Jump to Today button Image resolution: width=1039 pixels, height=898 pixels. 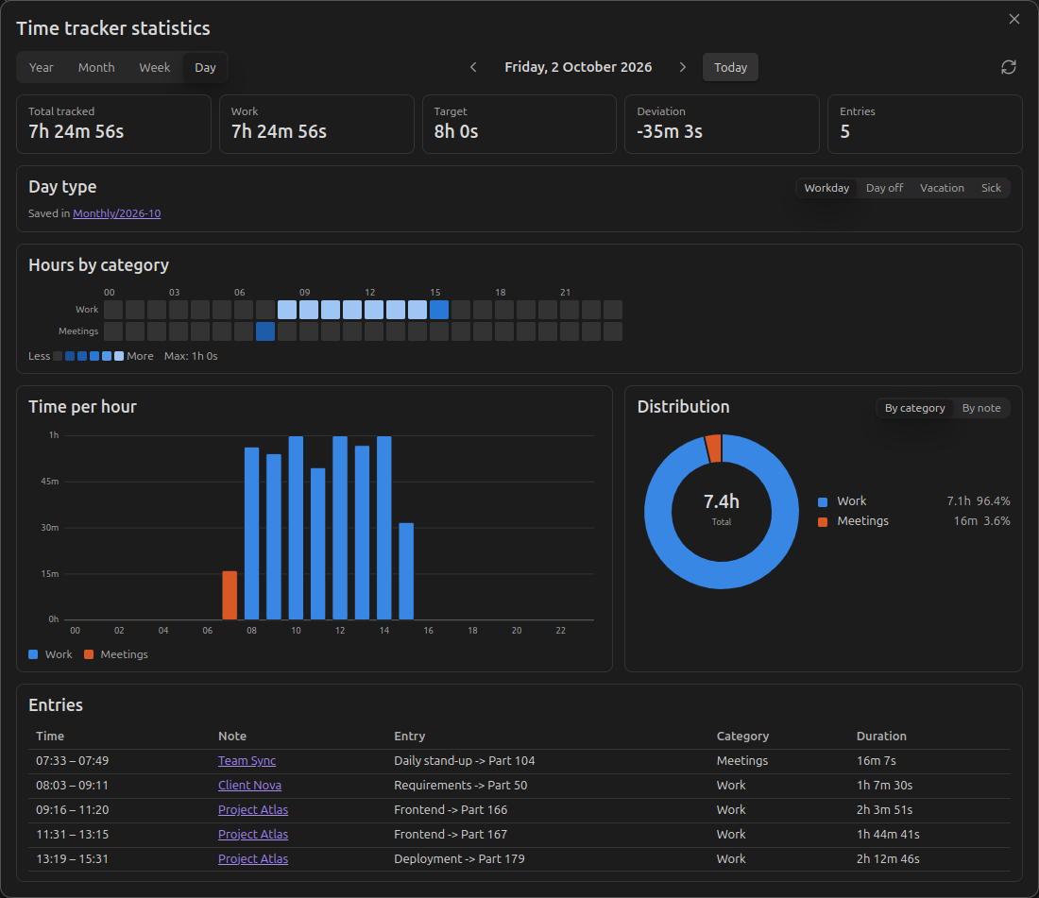pos(730,68)
